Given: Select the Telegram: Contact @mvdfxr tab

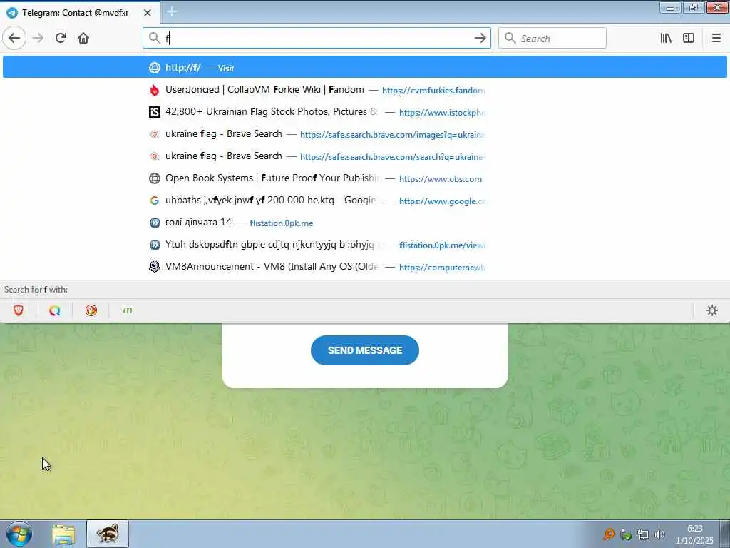Looking at the screenshot, I should 80,13.
